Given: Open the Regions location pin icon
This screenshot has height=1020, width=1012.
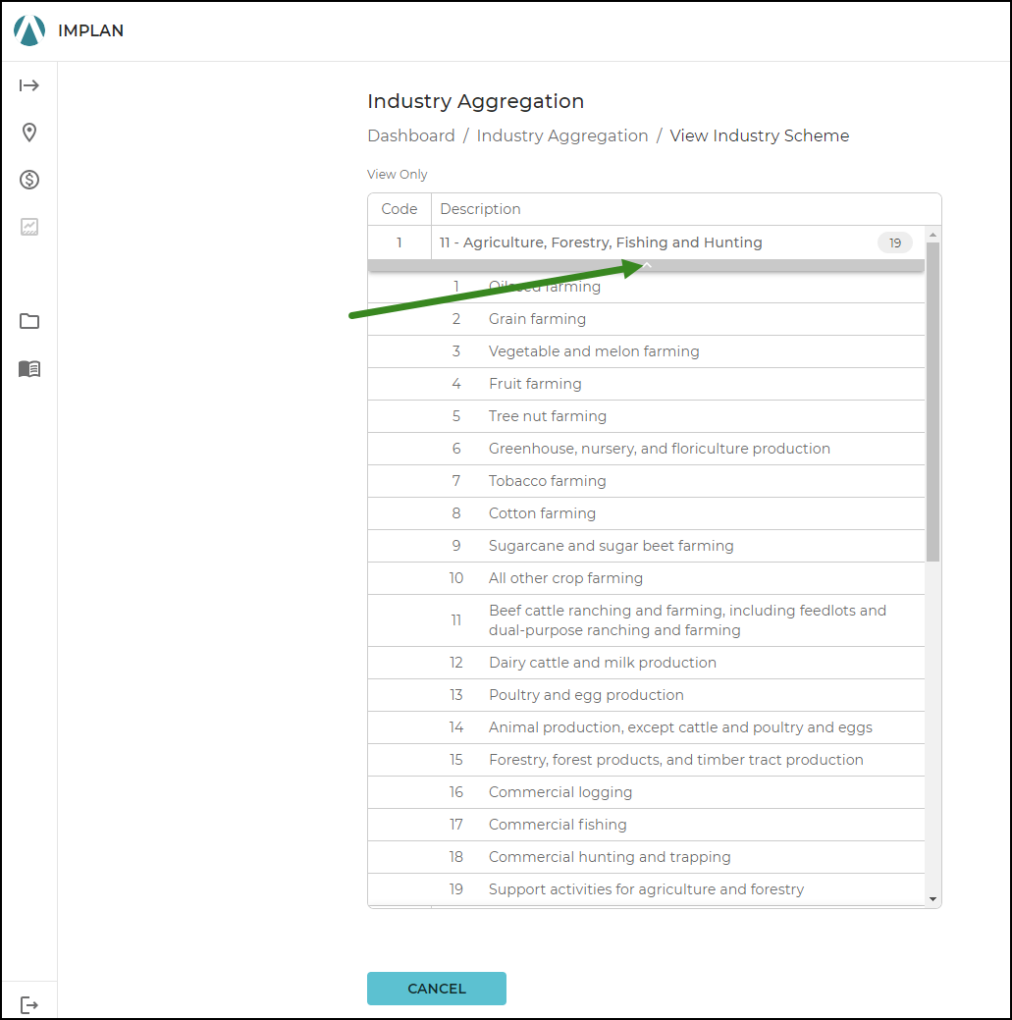Looking at the screenshot, I should click(29, 132).
